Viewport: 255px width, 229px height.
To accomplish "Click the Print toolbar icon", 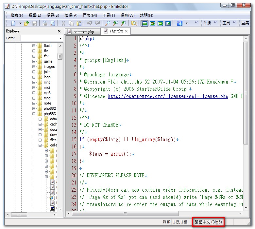I will 45,23.
